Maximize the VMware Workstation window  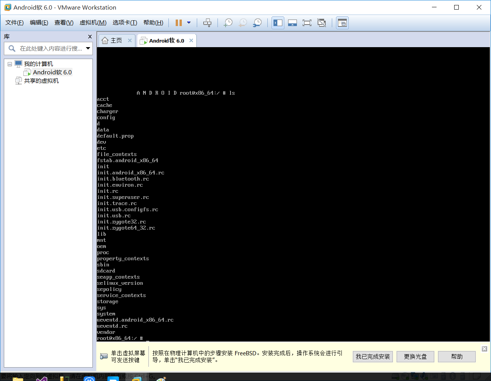click(x=456, y=7)
